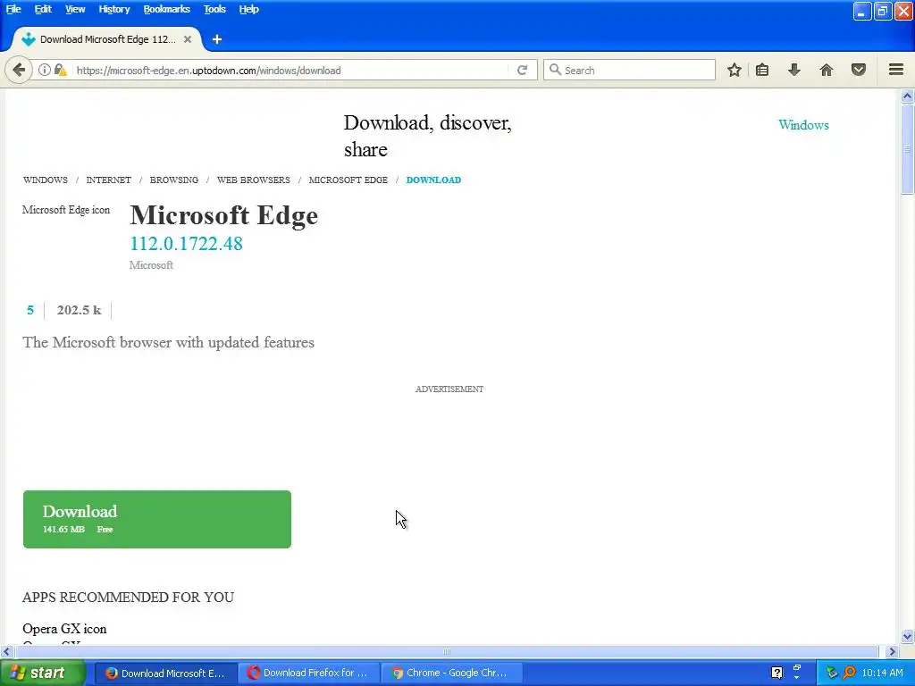Click the rating value 5
This screenshot has height=686, width=915.
(30, 310)
